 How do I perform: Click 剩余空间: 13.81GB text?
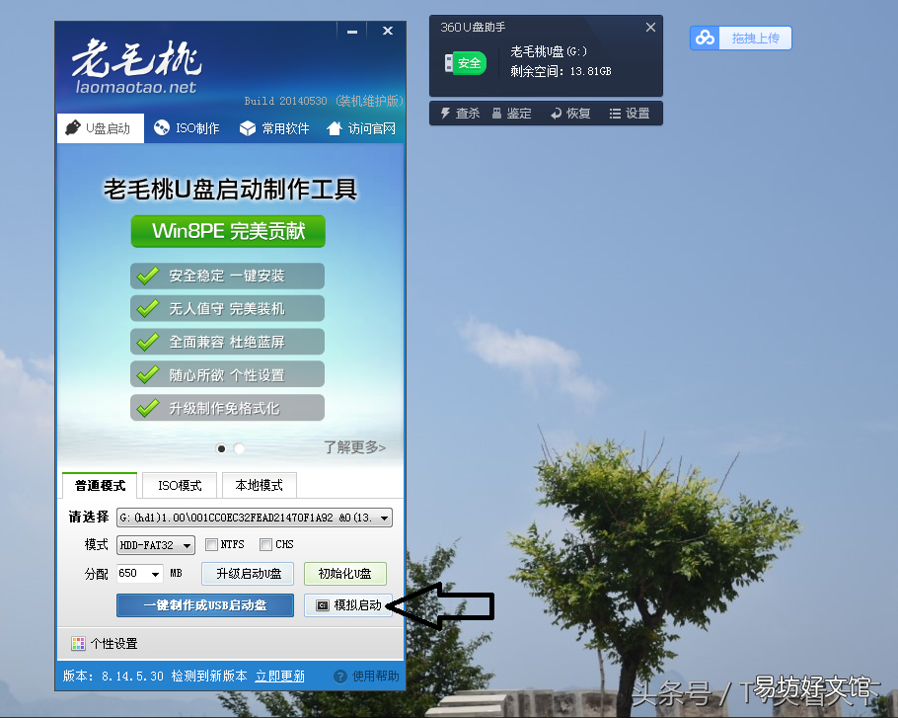point(561,72)
